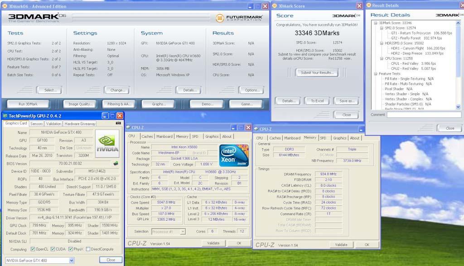Click Details... in 3DMark Score window
The width and height of the screenshot is (464, 266).
pos(288,101)
